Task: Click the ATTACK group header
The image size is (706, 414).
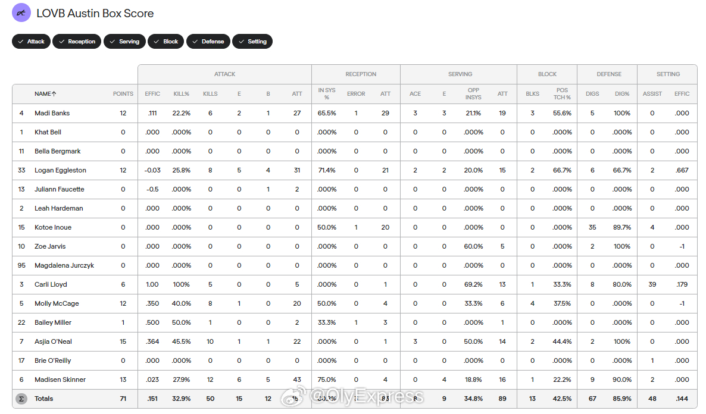Action: coord(224,74)
